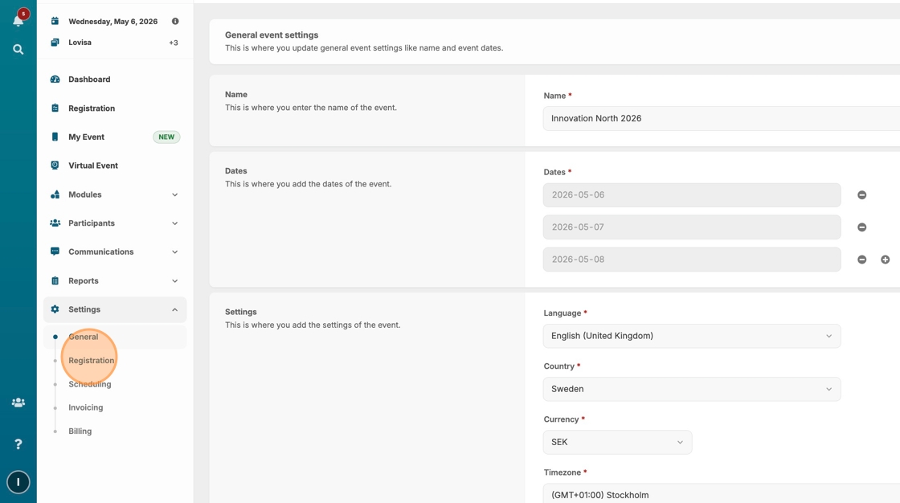Add another event date with plus icon

click(885, 260)
